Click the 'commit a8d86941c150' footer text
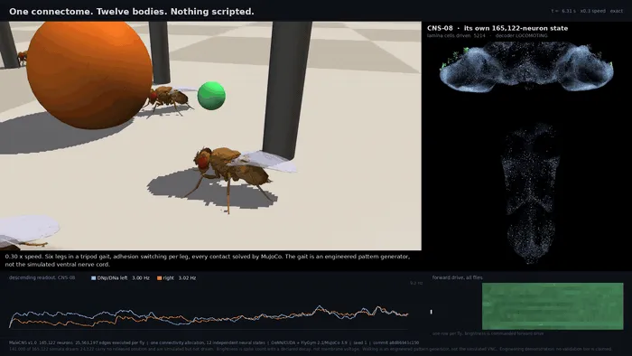The height and width of the screenshot is (356, 632). (395, 342)
